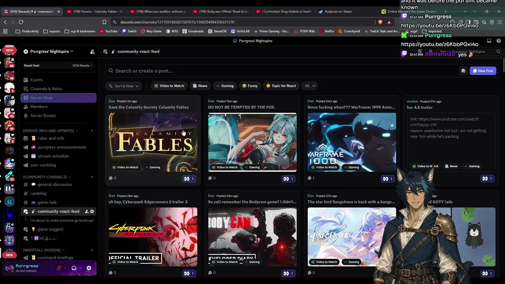Open the stream-schedule channel
Viewport: 505px width, 284px height.
click(58, 156)
